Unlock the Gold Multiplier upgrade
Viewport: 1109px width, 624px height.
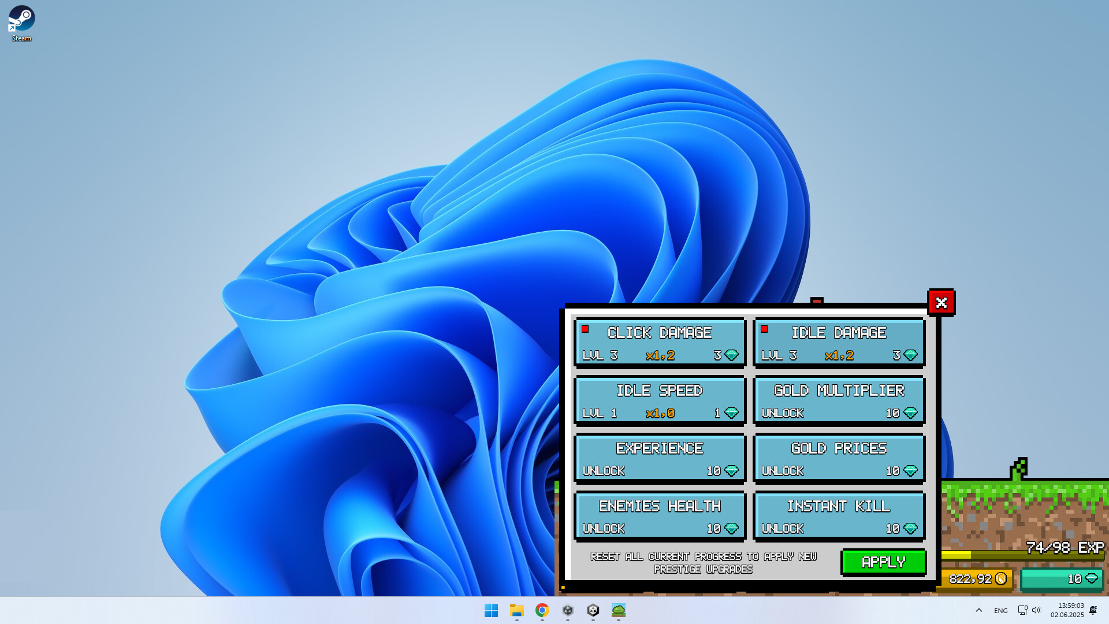pos(839,400)
